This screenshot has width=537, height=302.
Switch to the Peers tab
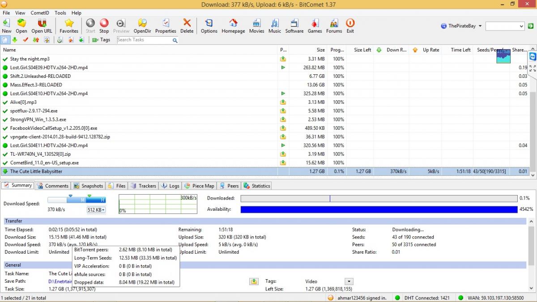(229, 186)
